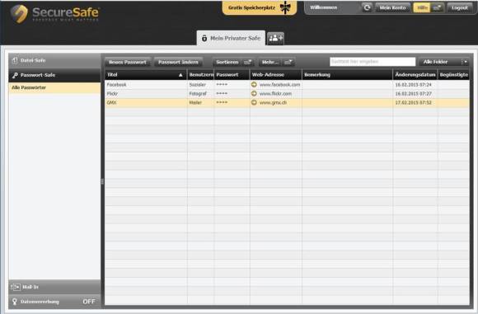Viewport: 478px width, 314px height.
Task: Click the refresh icon next to Willkommen
Action: tap(367, 7)
